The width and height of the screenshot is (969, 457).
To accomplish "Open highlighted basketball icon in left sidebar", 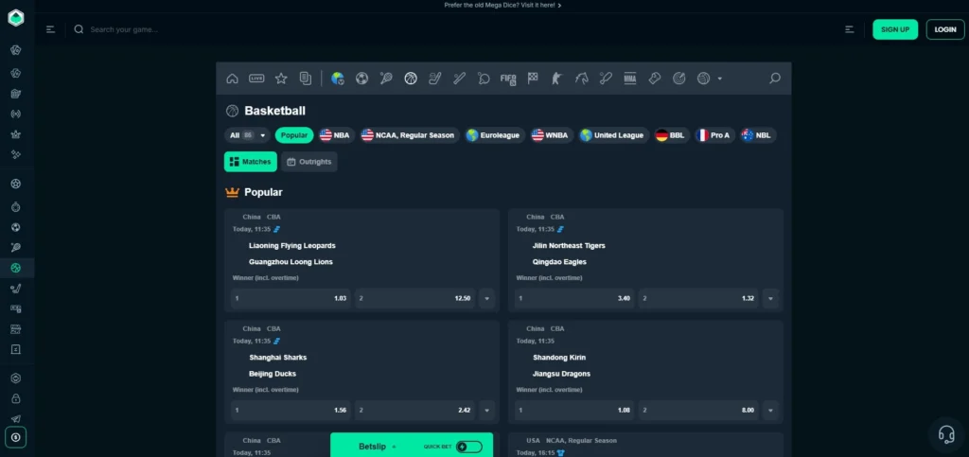I will [x=16, y=268].
